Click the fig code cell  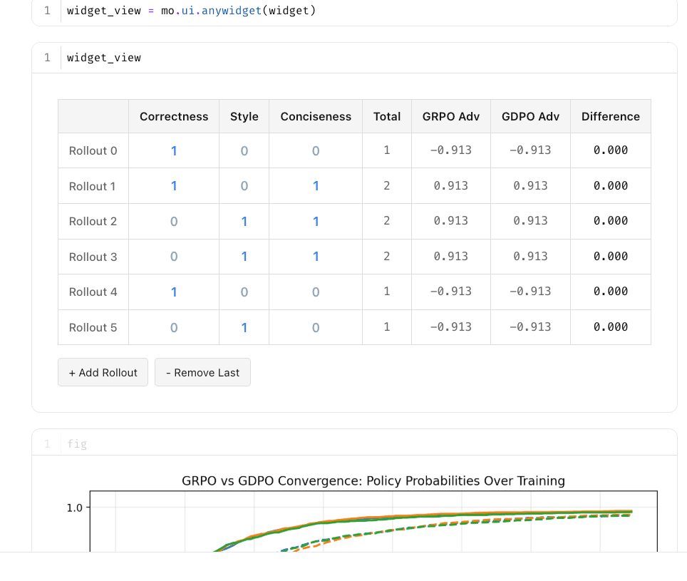pos(77,443)
